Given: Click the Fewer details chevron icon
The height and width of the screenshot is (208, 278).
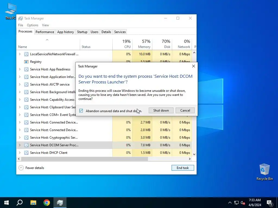Looking at the screenshot, I should 21,168.
